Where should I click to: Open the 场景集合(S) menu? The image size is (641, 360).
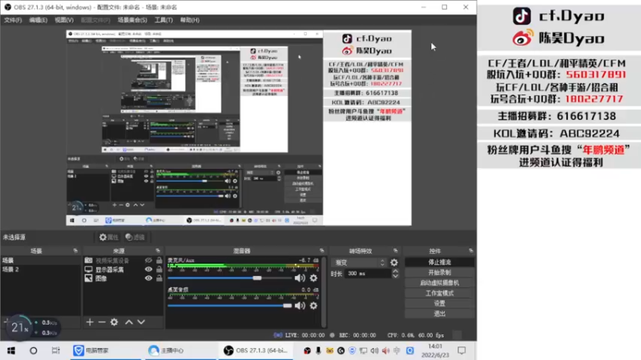tap(132, 20)
